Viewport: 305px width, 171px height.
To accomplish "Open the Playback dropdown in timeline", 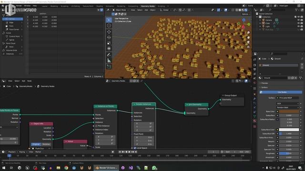I will (x=13, y=152).
